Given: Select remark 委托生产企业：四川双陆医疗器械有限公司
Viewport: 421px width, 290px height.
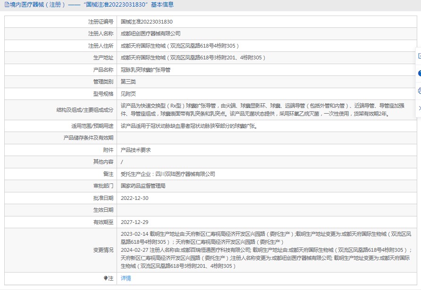Looking at the screenshot, I should tap(168, 174).
